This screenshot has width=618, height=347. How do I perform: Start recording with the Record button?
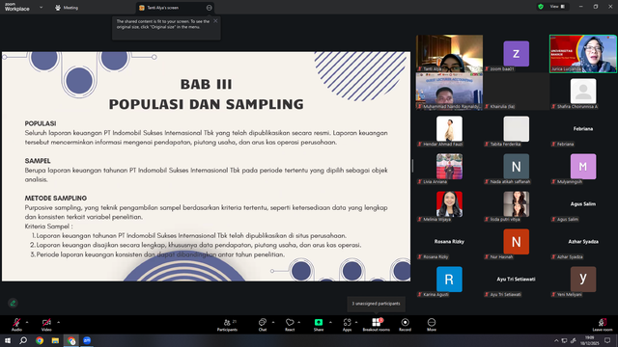(405, 324)
